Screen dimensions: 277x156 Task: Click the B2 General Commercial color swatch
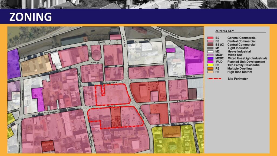click(210, 38)
